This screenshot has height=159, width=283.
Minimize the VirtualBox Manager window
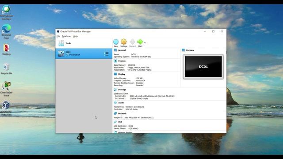click(x=205, y=31)
